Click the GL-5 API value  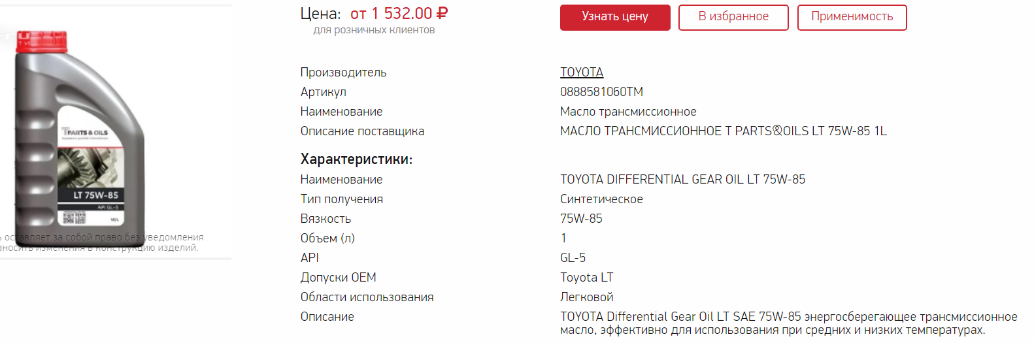tap(573, 257)
